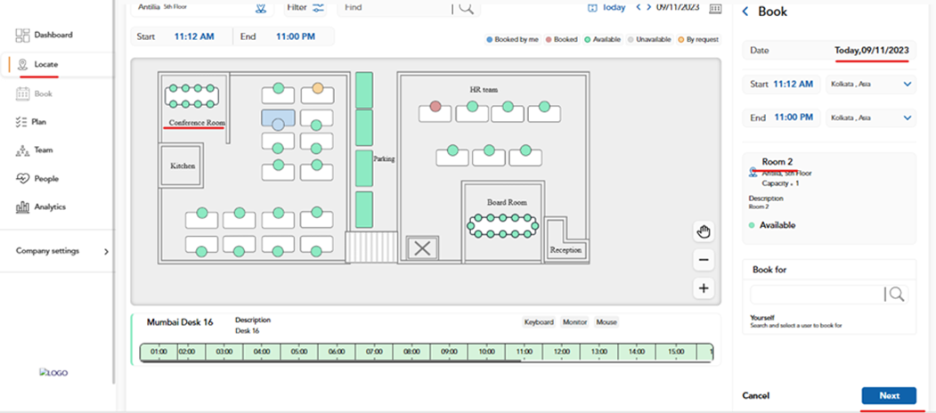This screenshot has height=413, width=936.
Task: Toggle the Booked by me legend filter
Action: point(513,39)
